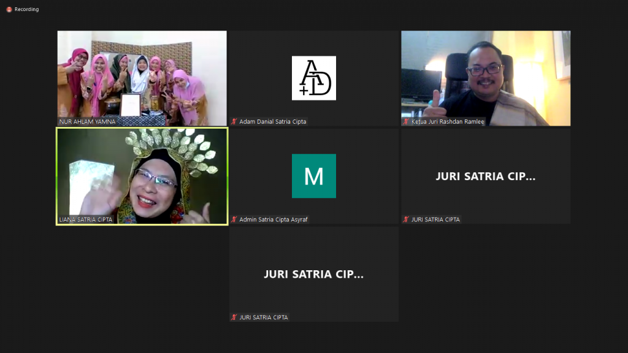Click JURI SATRIA CIPTA name label below Ketua Juri
The image size is (628, 353).
(x=435, y=219)
